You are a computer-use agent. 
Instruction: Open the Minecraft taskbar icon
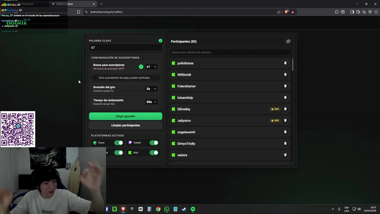click(x=114, y=209)
